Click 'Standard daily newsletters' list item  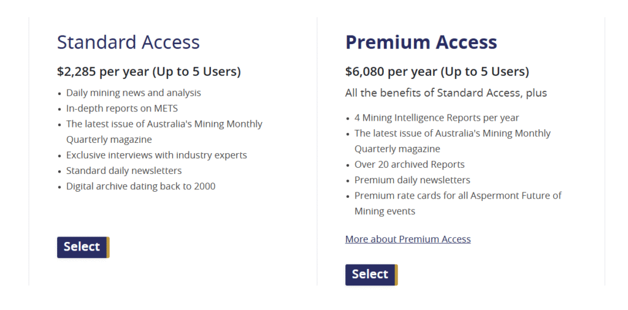[x=124, y=170]
